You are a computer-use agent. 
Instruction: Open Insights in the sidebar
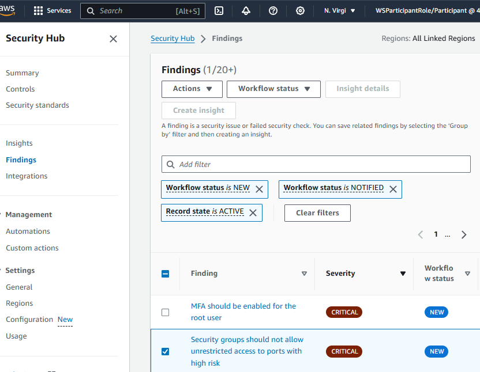pyautogui.click(x=19, y=143)
